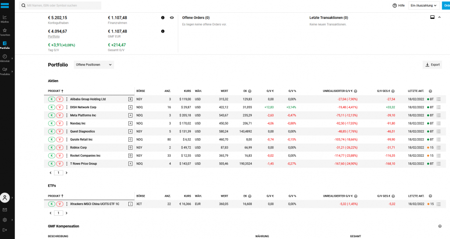Viewport: 450px width, 239px height.
Task: Click the search field for Name, ISIN or Symbol
Action: point(62,5)
